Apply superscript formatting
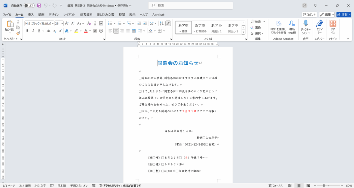Viewport: 354px width, 188px height. 60,31
